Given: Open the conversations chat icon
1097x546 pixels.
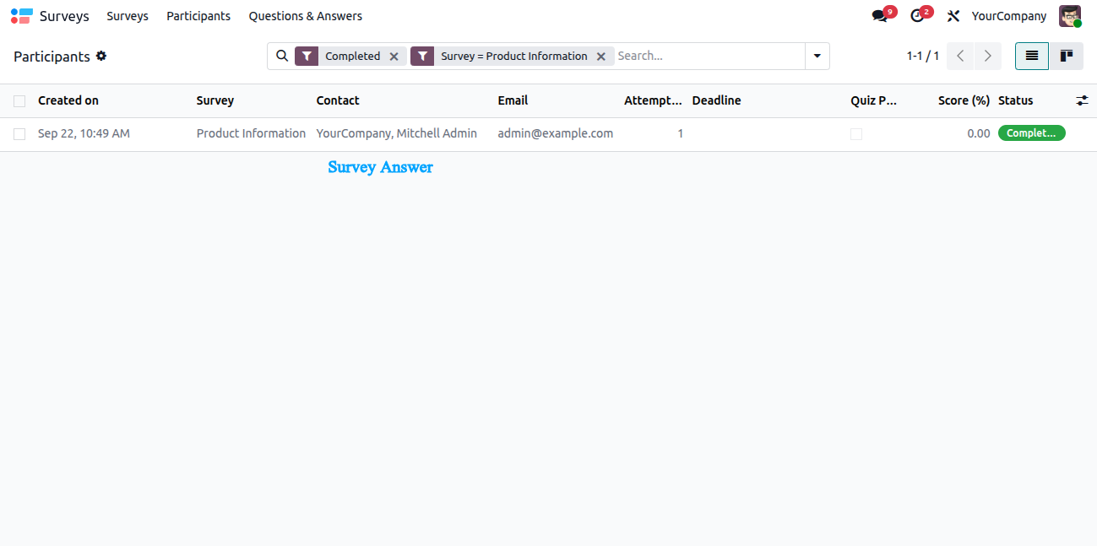Looking at the screenshot, I should click(880, 16).
